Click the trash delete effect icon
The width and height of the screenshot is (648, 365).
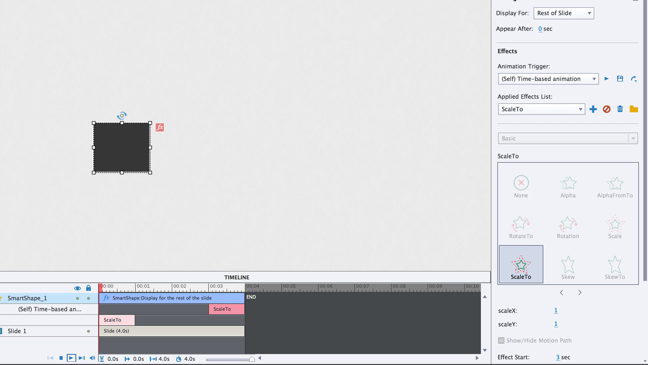pos(620,109)
